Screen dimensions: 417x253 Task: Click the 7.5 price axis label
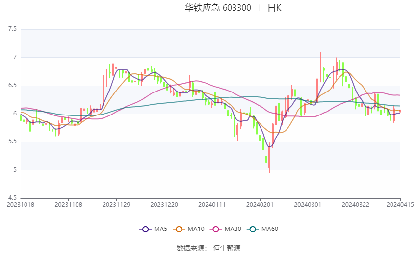click(x=12, y=29)
